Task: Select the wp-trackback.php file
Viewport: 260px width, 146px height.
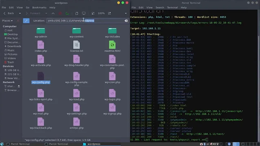Action: pos(41,124)
